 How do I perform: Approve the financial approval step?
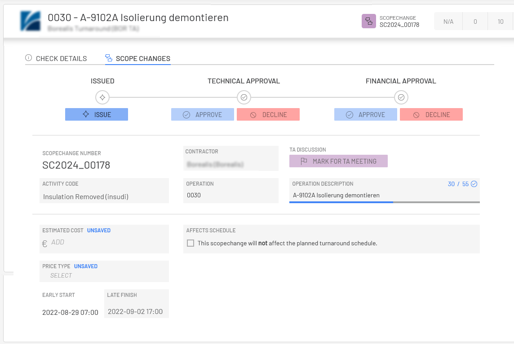366,115
